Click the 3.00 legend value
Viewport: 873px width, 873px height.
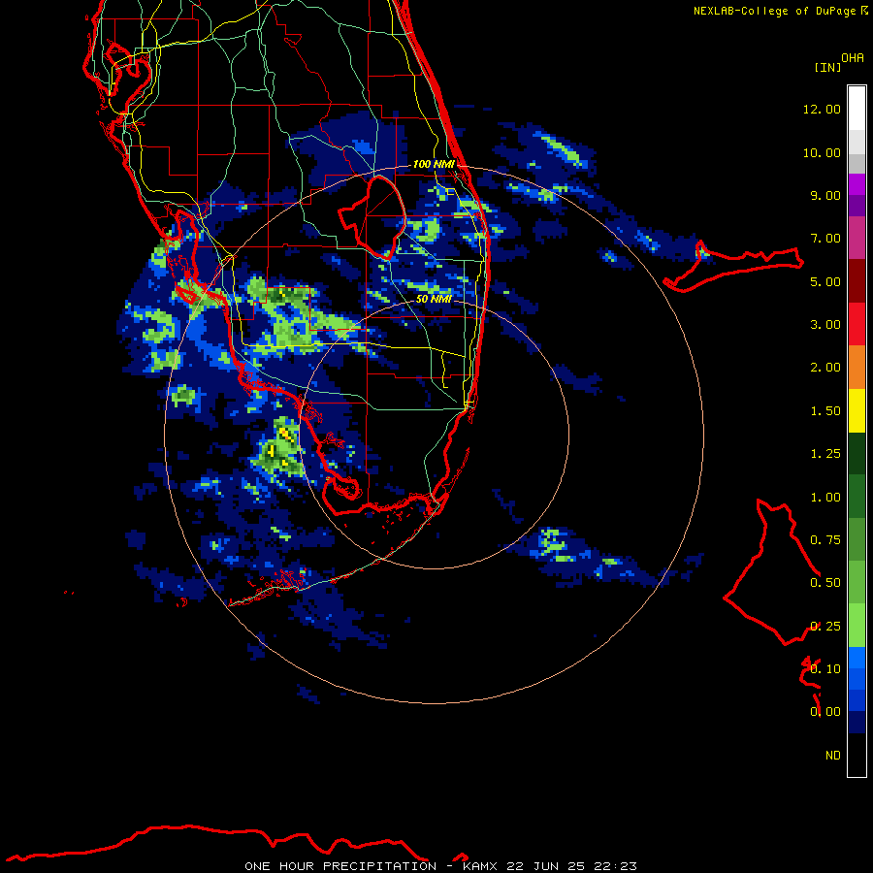pyautogui.click(x=825, y=325)
